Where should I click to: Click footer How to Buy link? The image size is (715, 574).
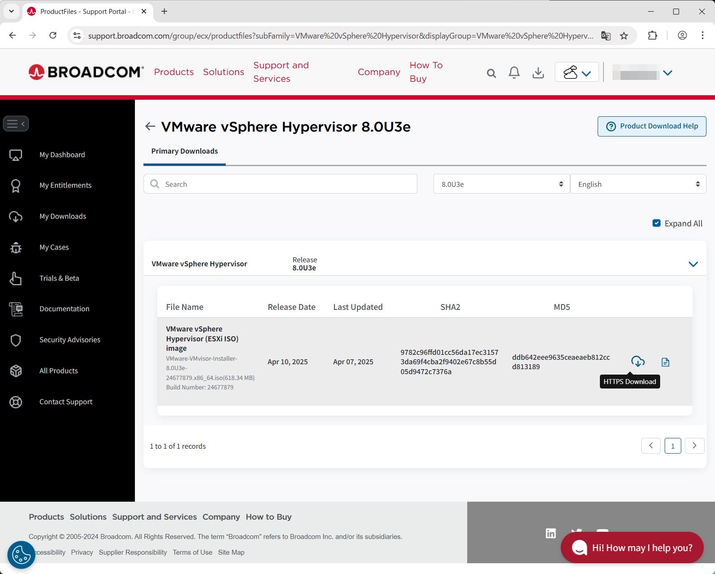(268, 517)
